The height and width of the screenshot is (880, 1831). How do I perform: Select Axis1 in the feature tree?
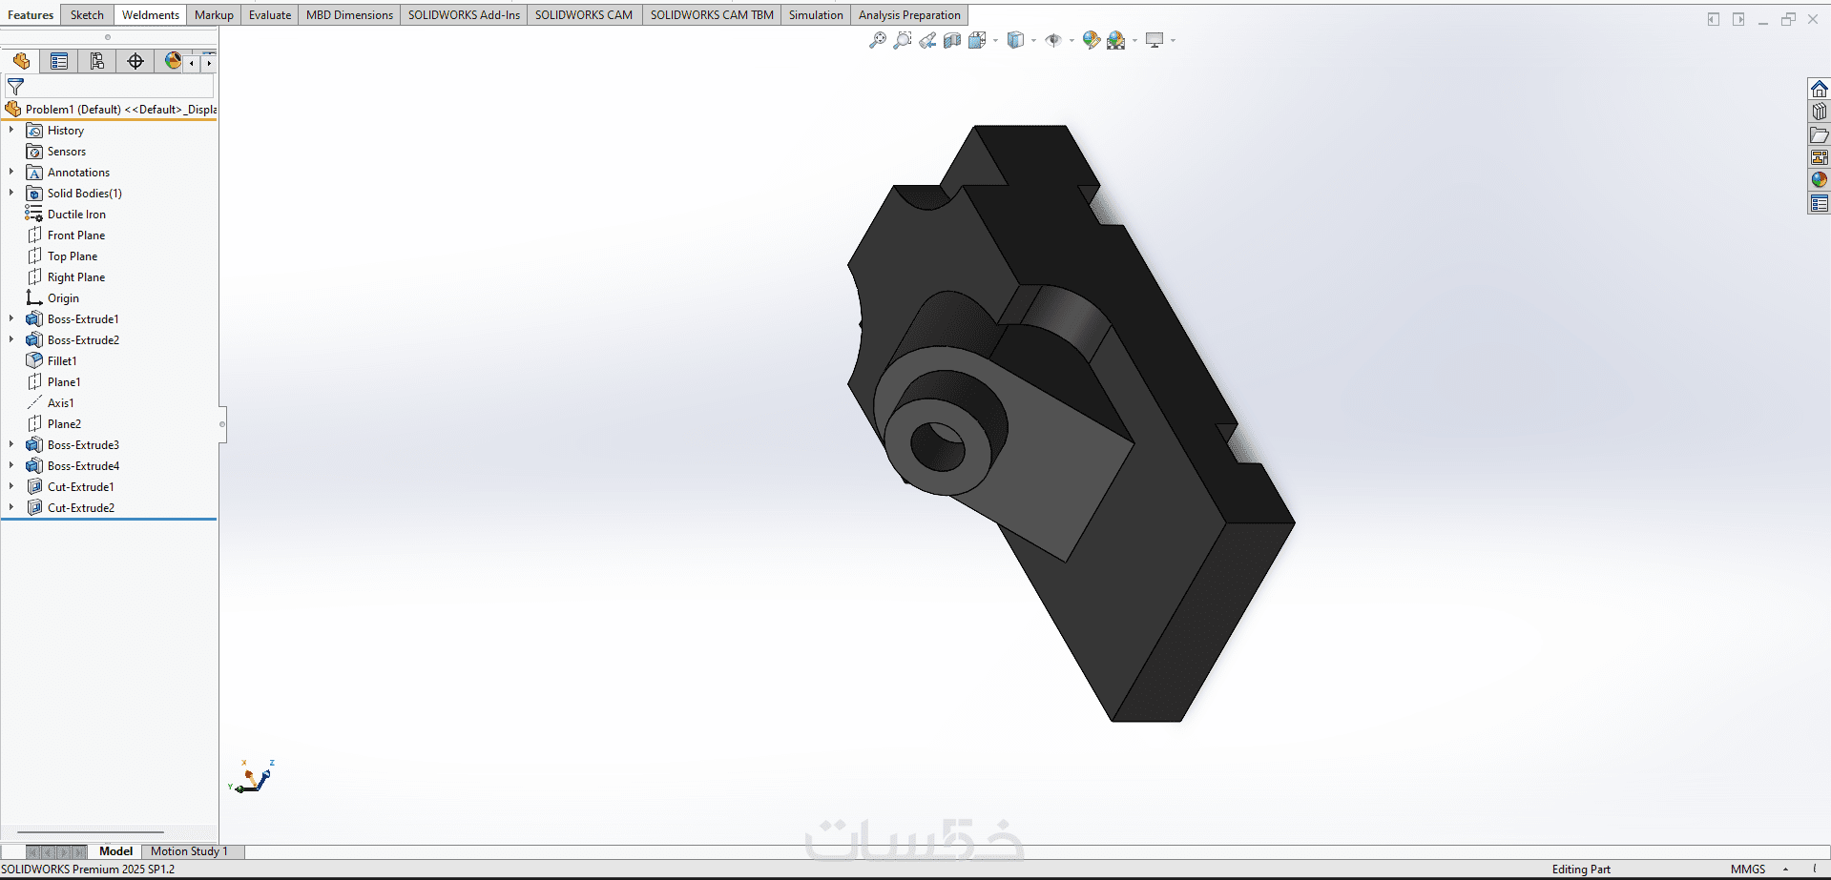click(50, 403)
